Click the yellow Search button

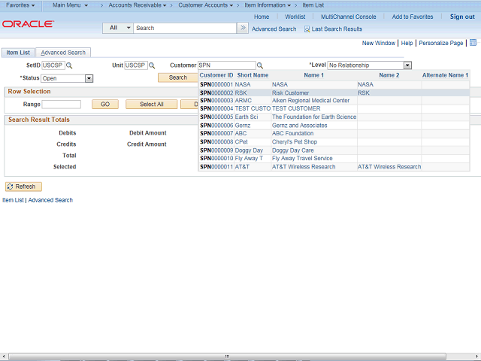coord(178,77)
